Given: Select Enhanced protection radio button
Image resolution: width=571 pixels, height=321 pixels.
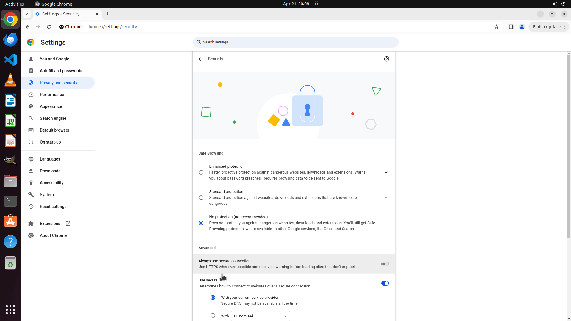Looking at the screenshot, I should [201, 172].
